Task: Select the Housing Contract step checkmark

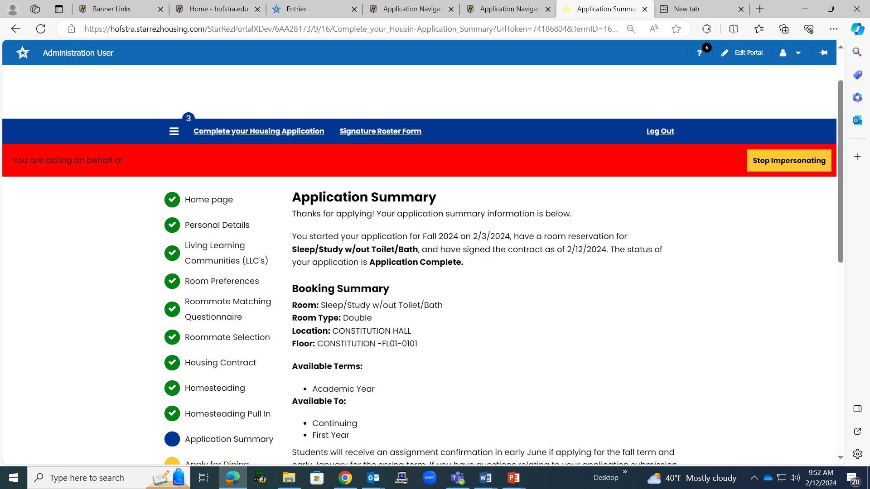Action: click(172, 363)
